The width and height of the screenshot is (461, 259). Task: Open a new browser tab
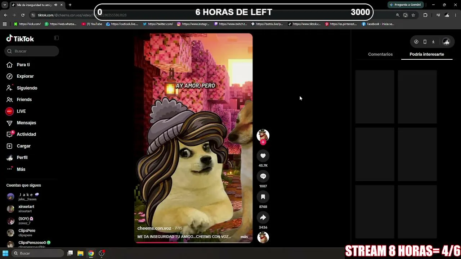tap(70, 5)
